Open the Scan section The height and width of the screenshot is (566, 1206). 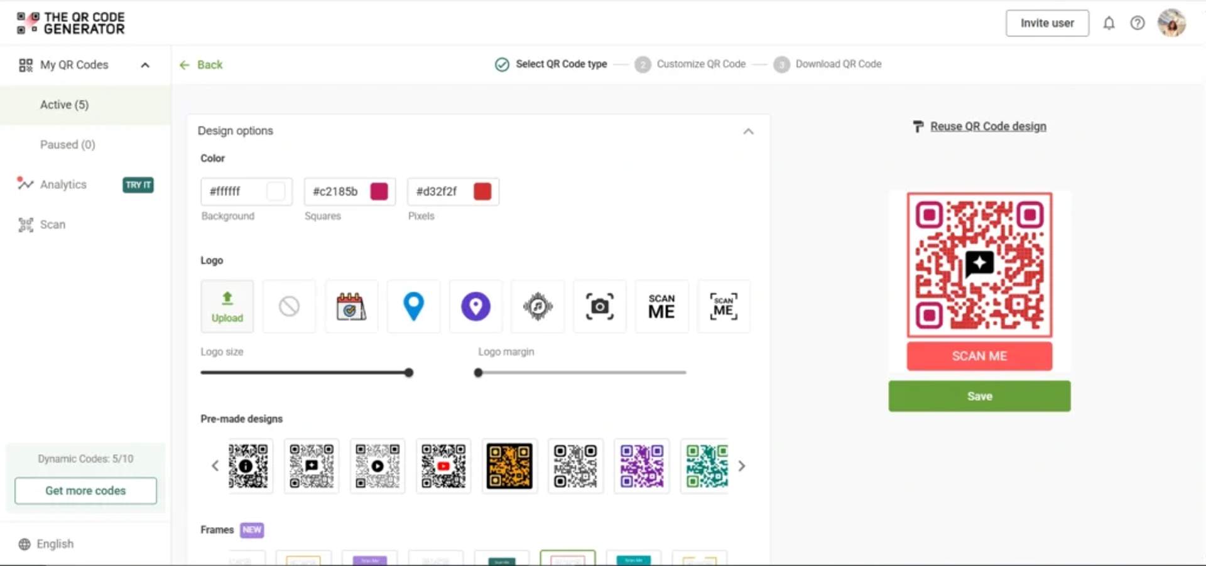pyautogui.click(x=53, y=225)
